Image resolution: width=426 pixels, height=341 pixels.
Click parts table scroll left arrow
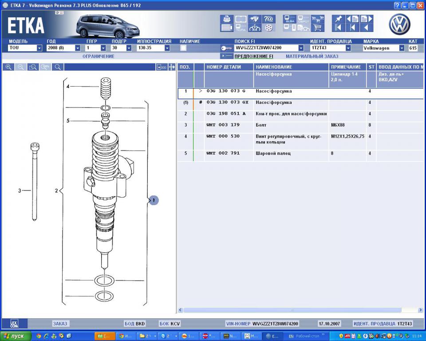(181, 310)
